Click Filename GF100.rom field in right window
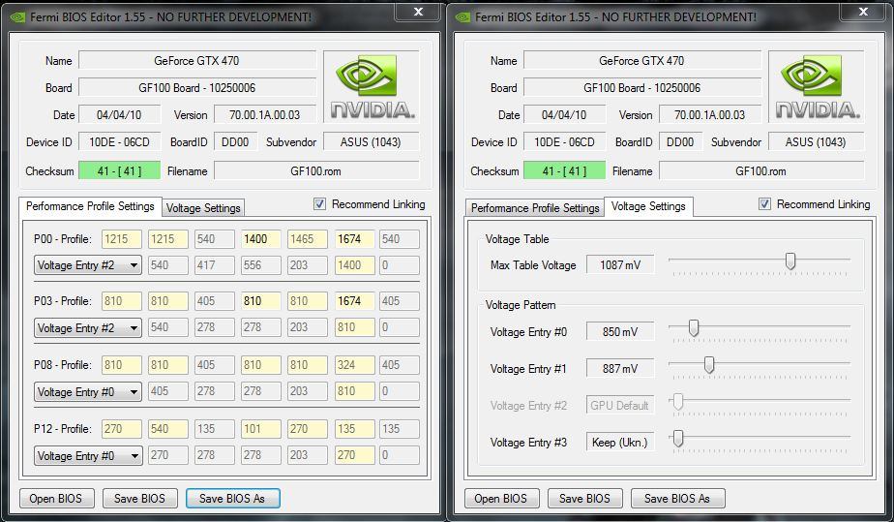 [761, 171]
